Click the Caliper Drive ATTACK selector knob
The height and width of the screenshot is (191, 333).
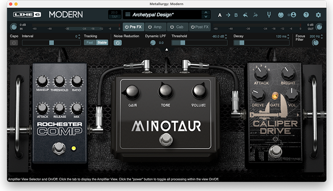point(261,73)
